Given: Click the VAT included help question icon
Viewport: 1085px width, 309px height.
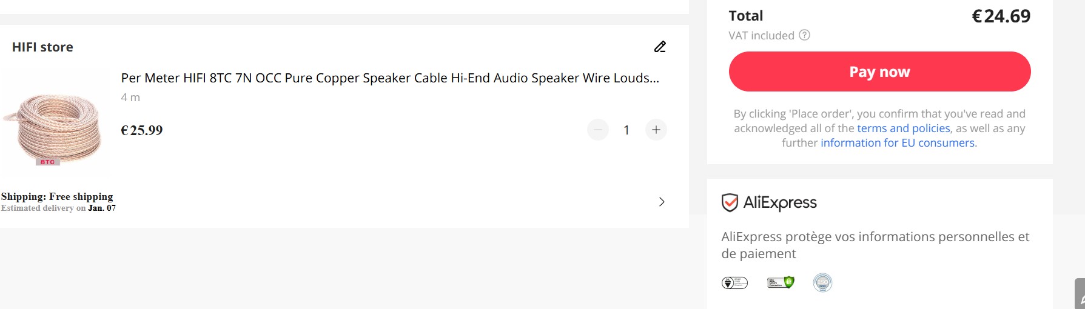Looking at the screenshot, I should [x=804, y=35].
